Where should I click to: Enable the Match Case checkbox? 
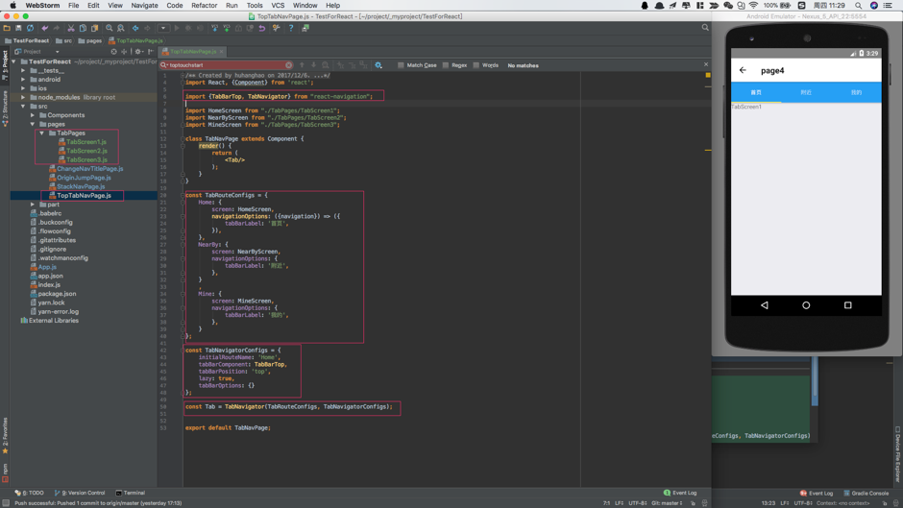point(402,65)
